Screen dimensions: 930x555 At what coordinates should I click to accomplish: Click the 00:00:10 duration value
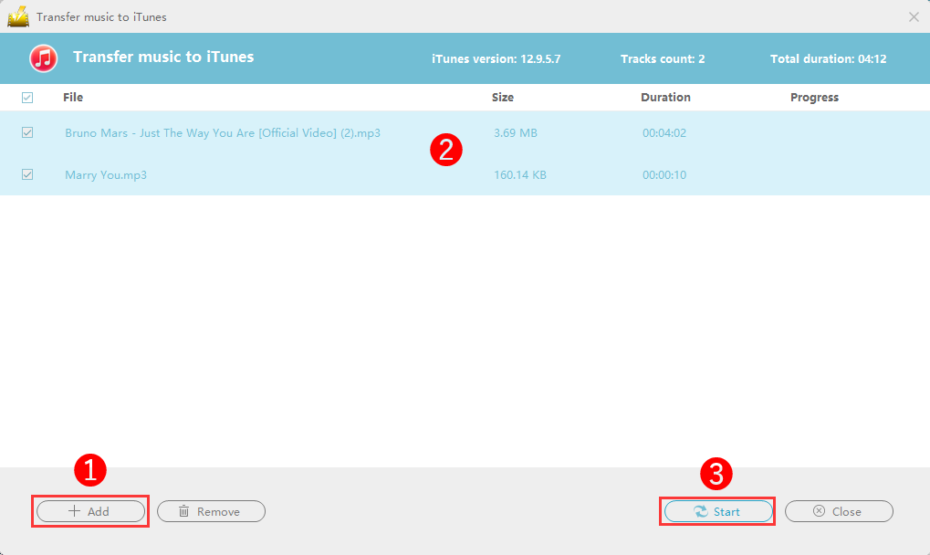664,175
